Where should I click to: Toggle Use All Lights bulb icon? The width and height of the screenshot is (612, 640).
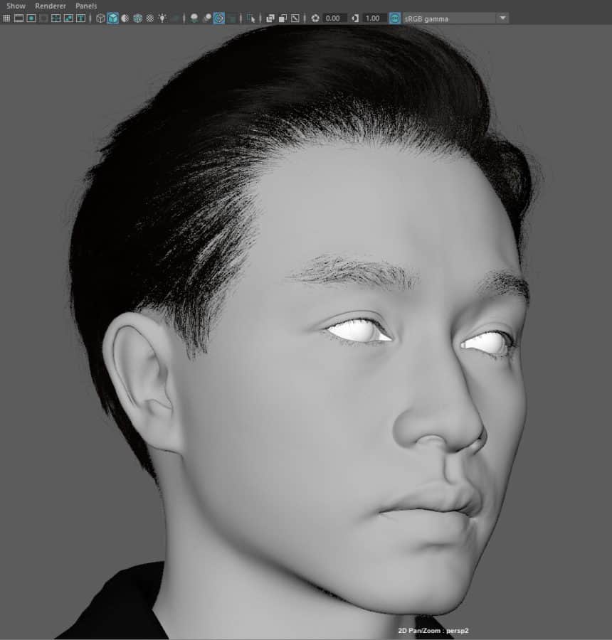coord(162,18)
